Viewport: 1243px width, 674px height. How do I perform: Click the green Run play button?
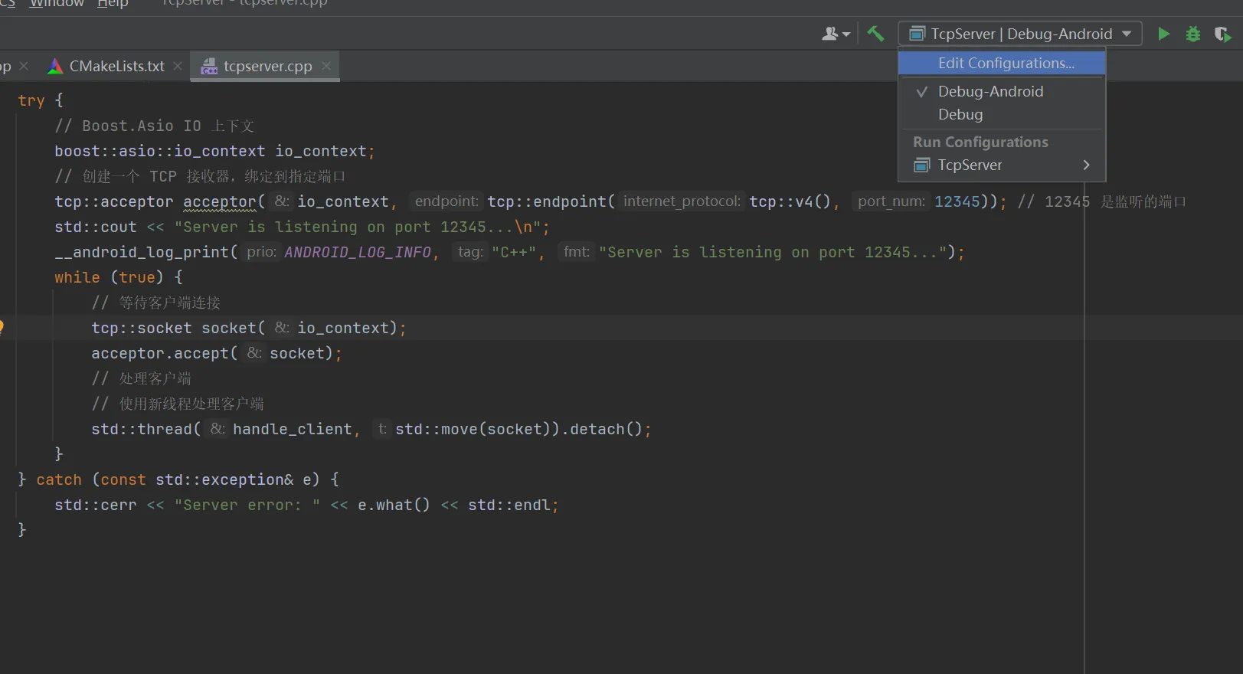(1163, 34)
